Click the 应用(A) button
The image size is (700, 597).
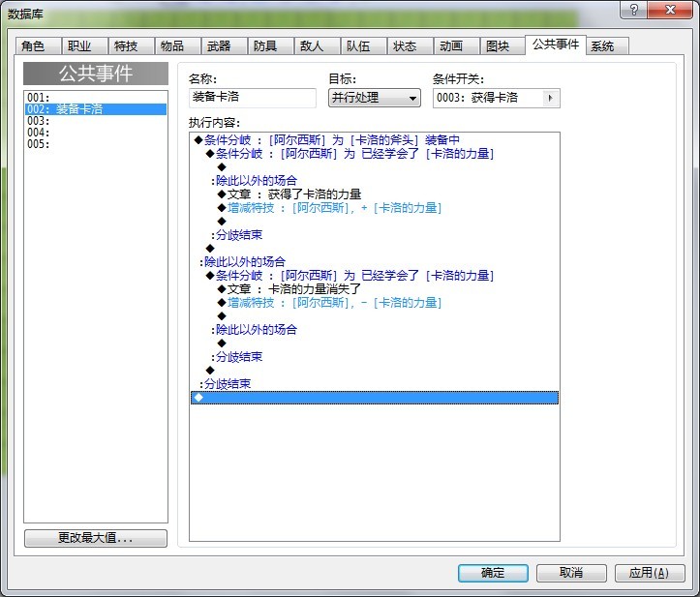(x=650, y=573)
